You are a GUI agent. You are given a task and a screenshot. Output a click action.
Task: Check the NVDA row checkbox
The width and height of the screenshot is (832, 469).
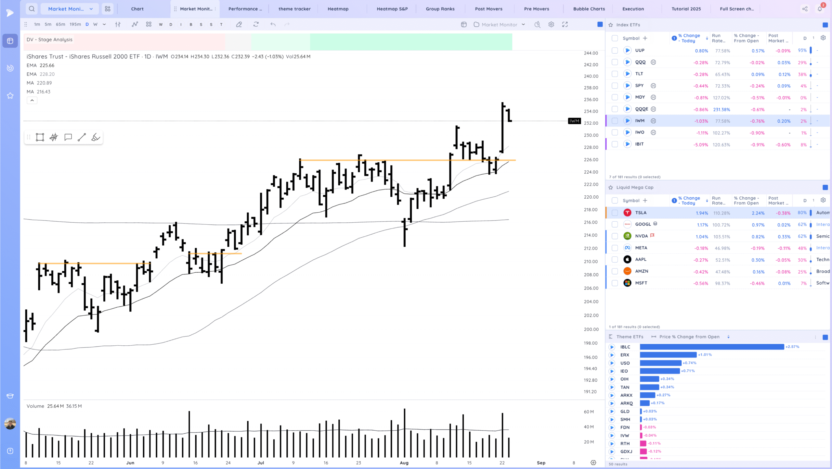[x=615, y=236]
